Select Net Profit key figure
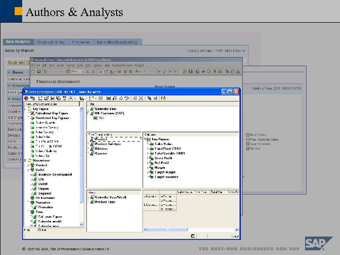Image resolution: width=340 pixels, height=255 pixels. [161, 163]
